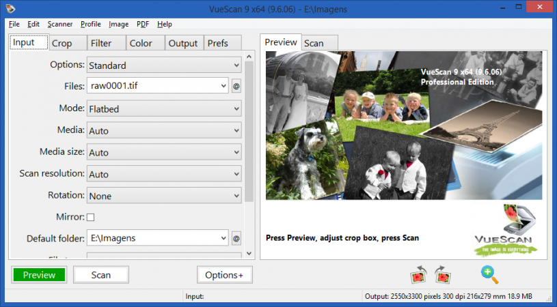Expand the Rotation dropdown showing None
The height and width of the screenshot is (307, 557).
[164, 196]
